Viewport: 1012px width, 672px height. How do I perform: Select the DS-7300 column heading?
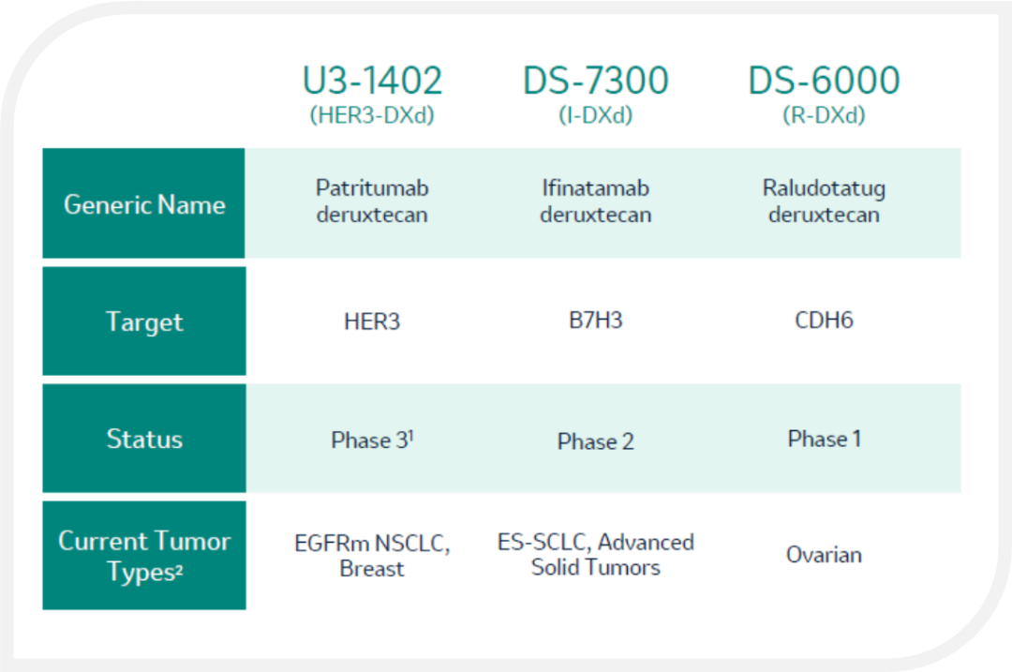595,81
